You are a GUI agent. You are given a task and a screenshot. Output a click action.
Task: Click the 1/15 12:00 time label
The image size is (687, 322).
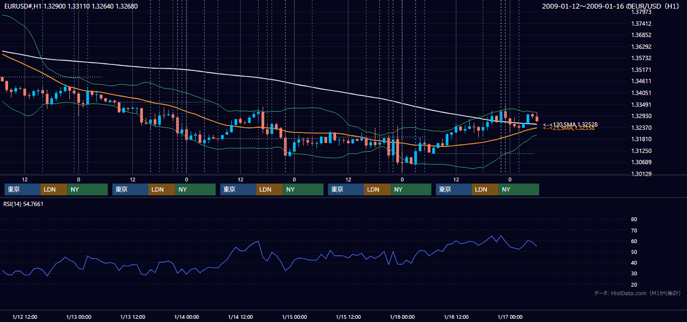click(x=348, y=317)
